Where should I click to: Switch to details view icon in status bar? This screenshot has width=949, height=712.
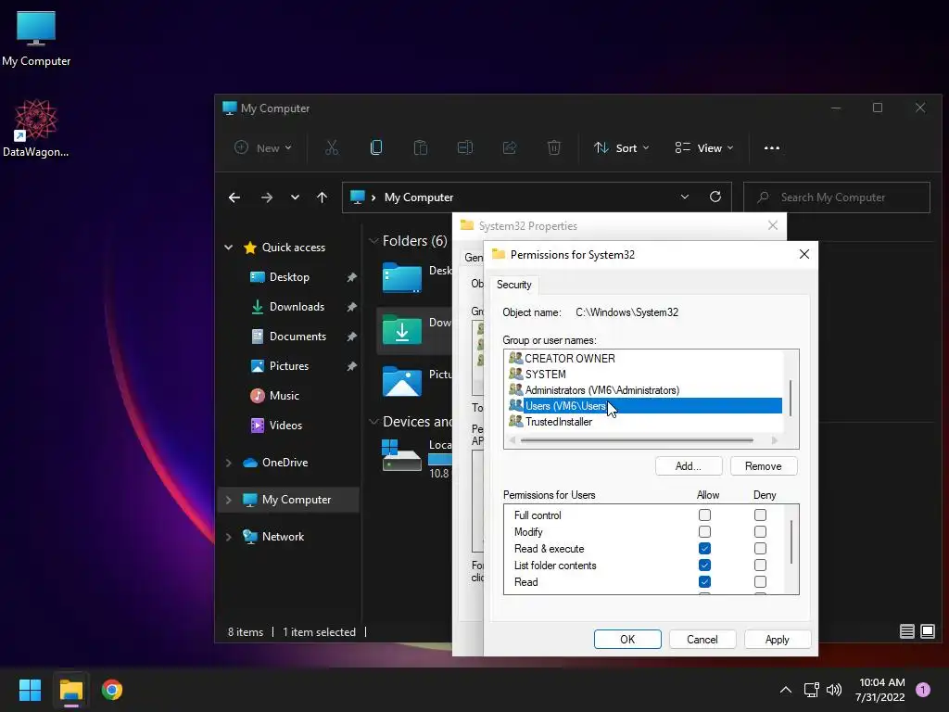pos(906,631)
